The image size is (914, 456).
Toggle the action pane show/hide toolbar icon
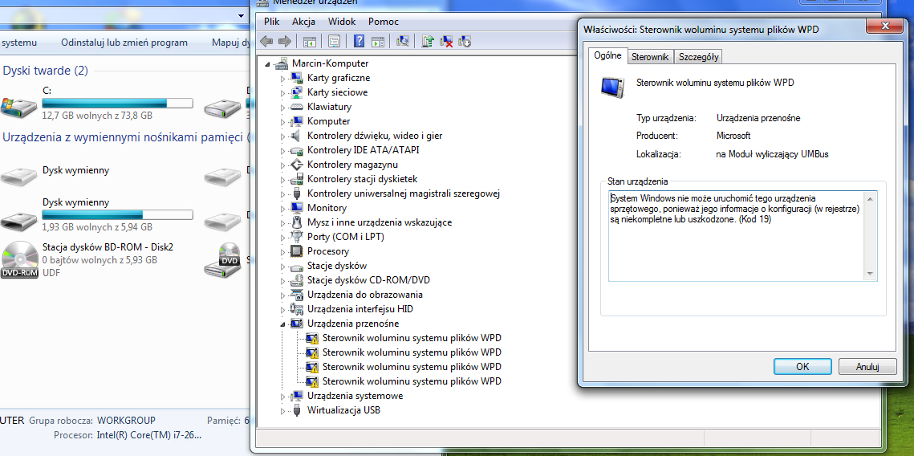[378, 42]
